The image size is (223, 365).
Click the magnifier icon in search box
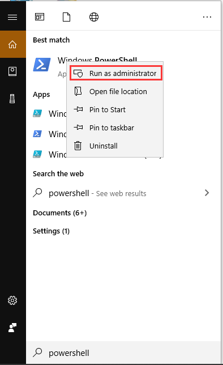click(37, 353)
